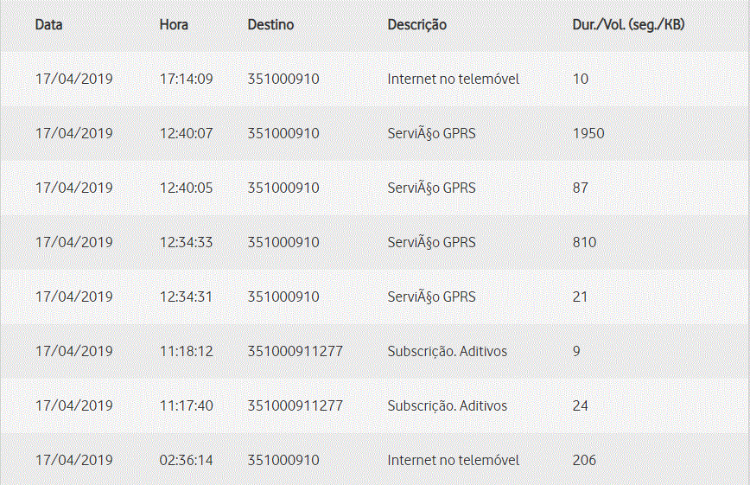The width and height of the screenshot is (750, 485).
Task: Select the 810 volume value
Action: click(x=584, y=242)
